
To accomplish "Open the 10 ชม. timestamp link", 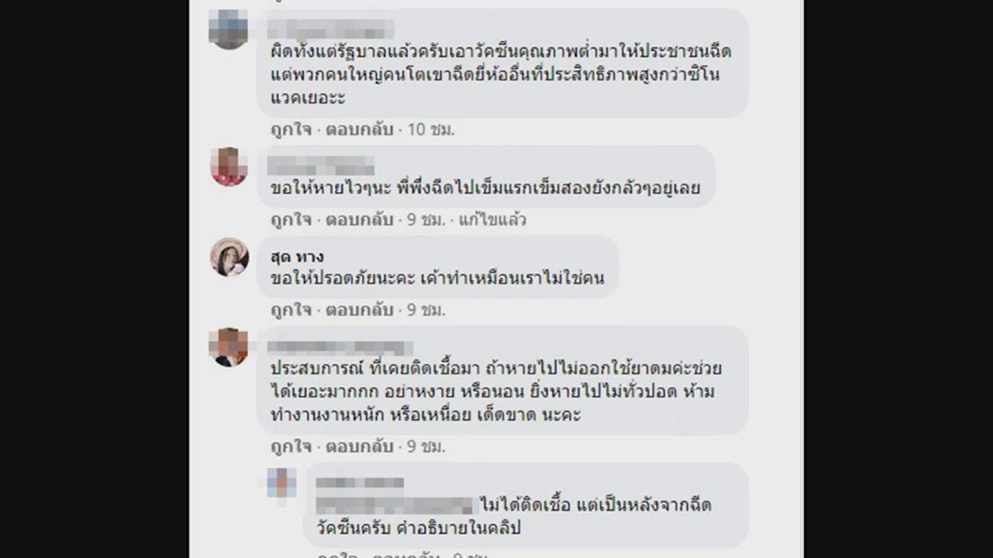I will pyautogui.click(x=430, y=130).
